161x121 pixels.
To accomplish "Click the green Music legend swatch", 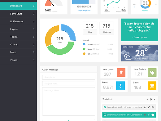I will tap(84, 49).
